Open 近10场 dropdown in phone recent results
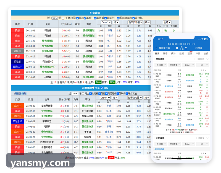 pos(161,144)
